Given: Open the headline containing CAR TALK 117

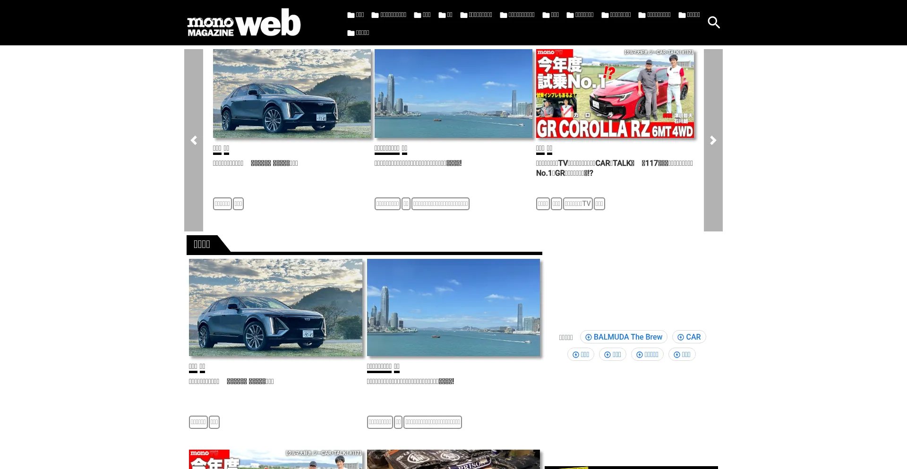Looking at the screenshot, I should point(614,168).
